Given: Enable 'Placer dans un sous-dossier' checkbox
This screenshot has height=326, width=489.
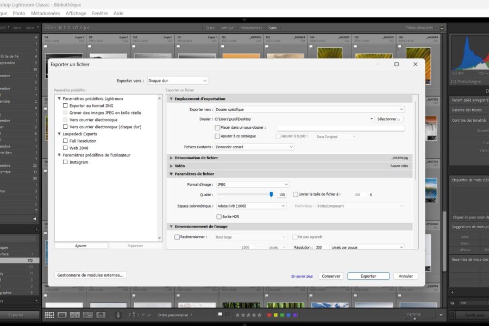Looking at the screenshot, I should tap(218, 128).
